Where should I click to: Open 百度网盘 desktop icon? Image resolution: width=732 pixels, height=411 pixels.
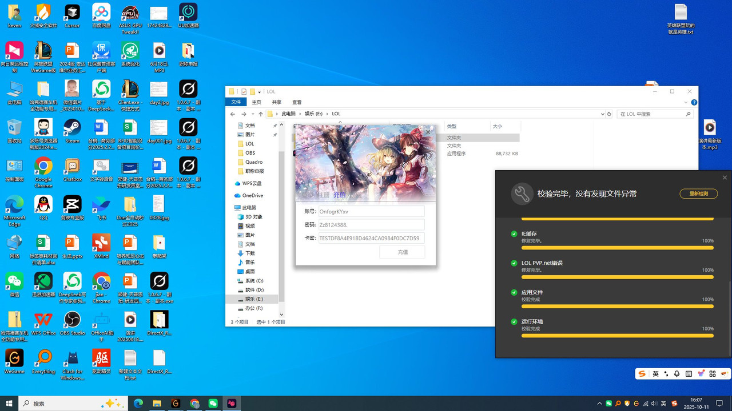pyautogui.click(x=101, y=16)
